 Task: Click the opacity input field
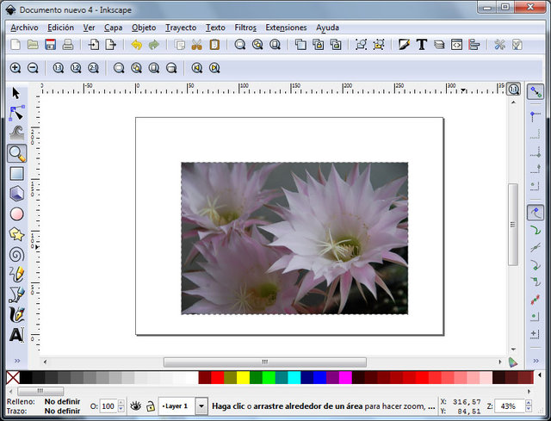[108, 406]
